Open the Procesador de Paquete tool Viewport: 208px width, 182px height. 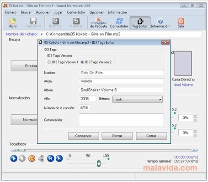click(98, 23)
